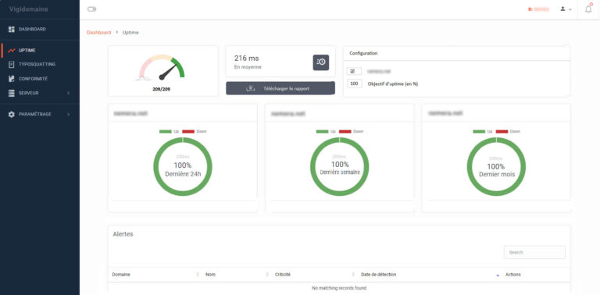Expand the Serveur submenu chevron
The height and width of the screenshot is (295, 600).
pyautogui.click(x=68, y=93)
